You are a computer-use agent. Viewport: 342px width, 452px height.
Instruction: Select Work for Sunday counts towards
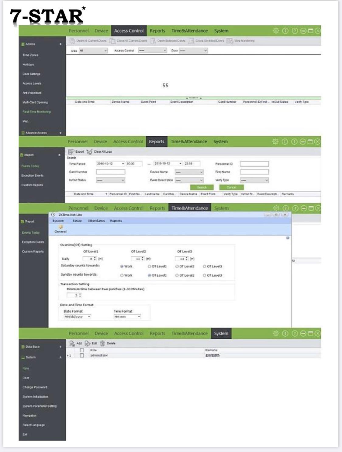(122, 276)
